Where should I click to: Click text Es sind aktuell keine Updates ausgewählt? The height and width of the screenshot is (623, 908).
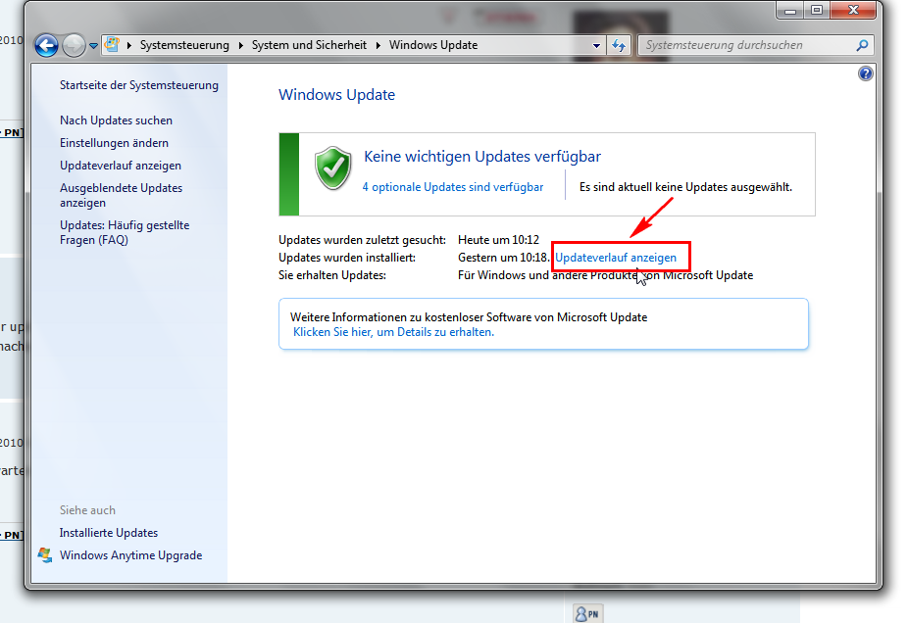point(685,187)
